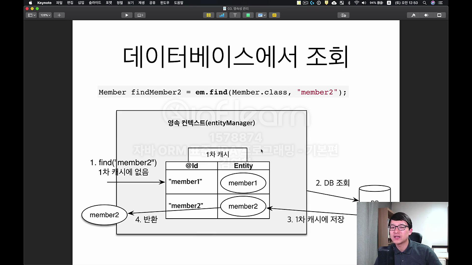472x265 pixels.
Task: Open the 윈도우 menu
Action: click(164, 3)
